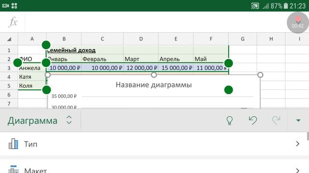Click the formula bar input field
The width and height of the screenshot is (309, 173).
pyautogui.click(x=155, y=22)
